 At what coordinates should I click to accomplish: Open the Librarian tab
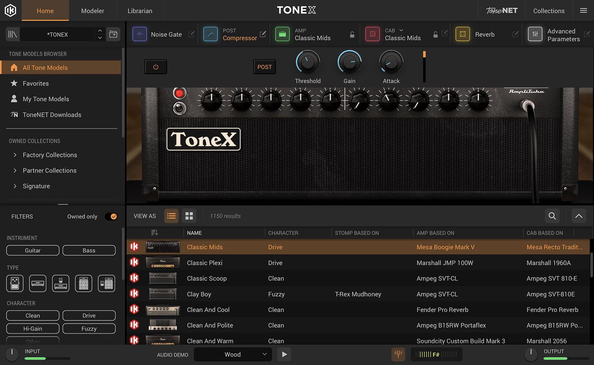point(140,11)
